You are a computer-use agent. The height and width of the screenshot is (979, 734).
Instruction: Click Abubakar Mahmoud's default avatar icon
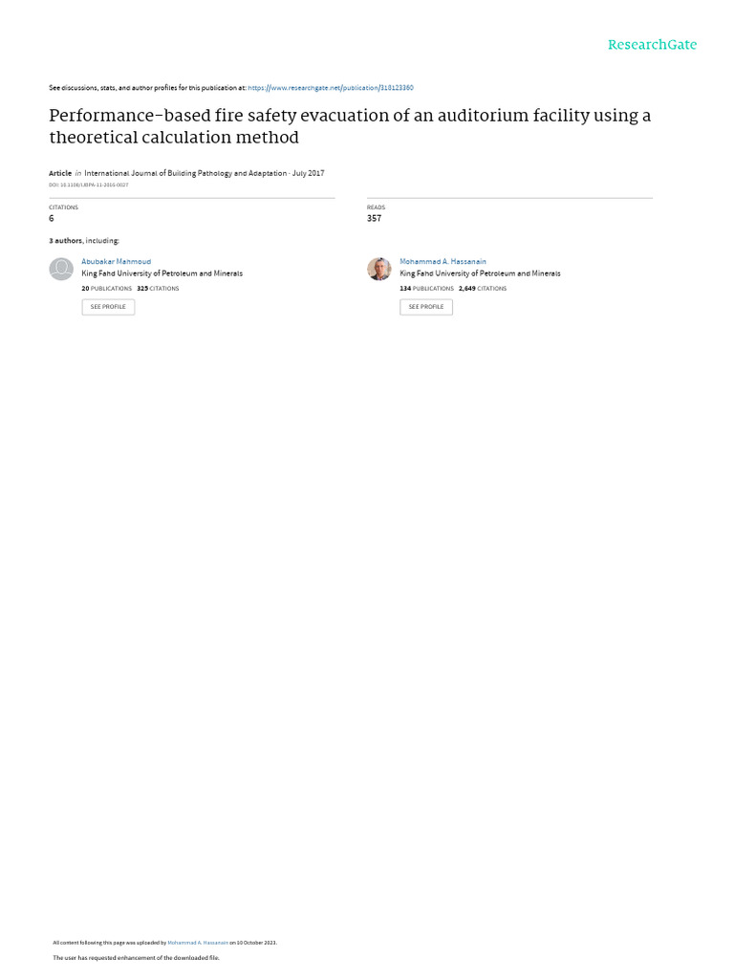[x=61, y=269]
